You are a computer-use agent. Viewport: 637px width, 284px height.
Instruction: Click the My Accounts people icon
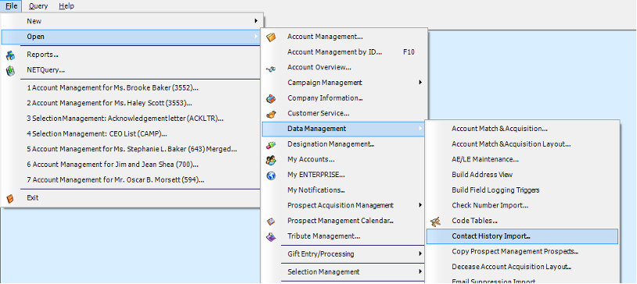tap(271, 160)
